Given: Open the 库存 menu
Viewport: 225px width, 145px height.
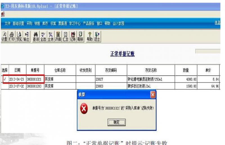Looking at the screenshot, I should click(x=45, y=23).
